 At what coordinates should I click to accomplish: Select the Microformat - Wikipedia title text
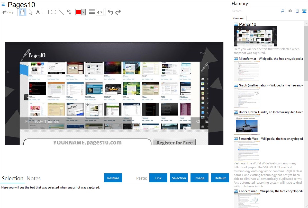271,59
